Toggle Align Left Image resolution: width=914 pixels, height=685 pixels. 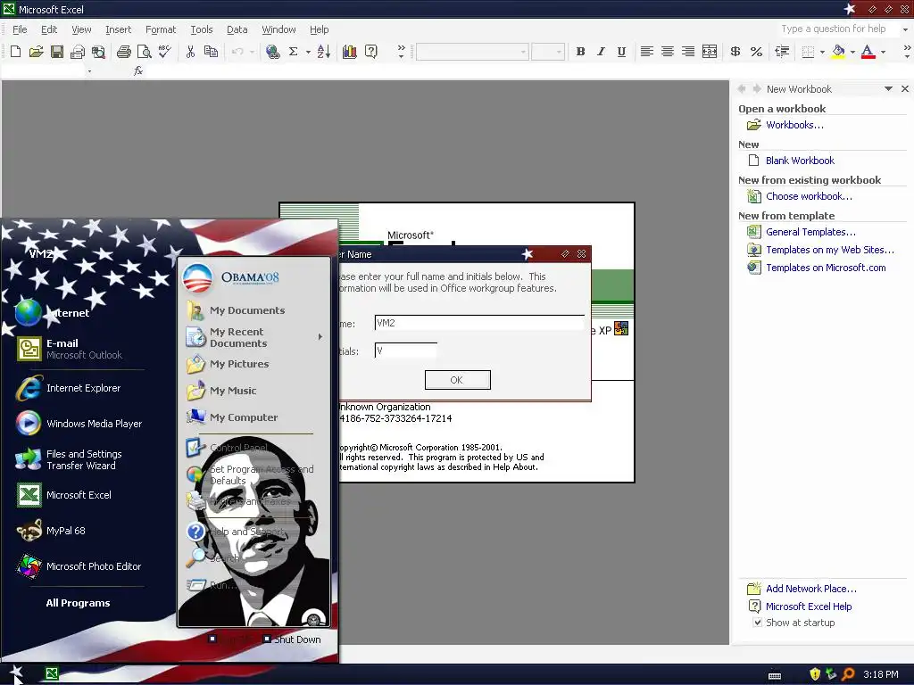[646, 52]
